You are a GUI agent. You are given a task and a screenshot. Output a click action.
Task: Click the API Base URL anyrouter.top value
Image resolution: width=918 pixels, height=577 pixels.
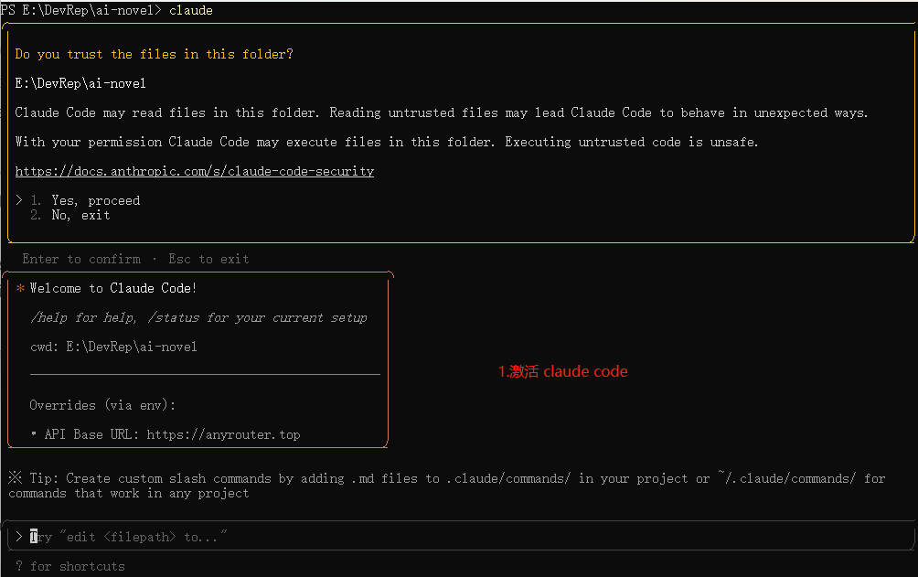pyautogui.click(x=223, y=434)
